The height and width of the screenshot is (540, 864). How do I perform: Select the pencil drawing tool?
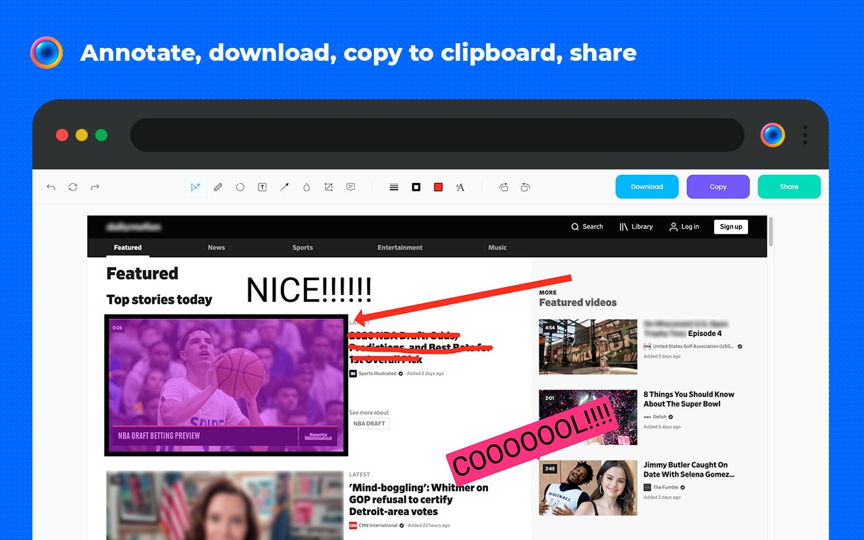point(218,187)
